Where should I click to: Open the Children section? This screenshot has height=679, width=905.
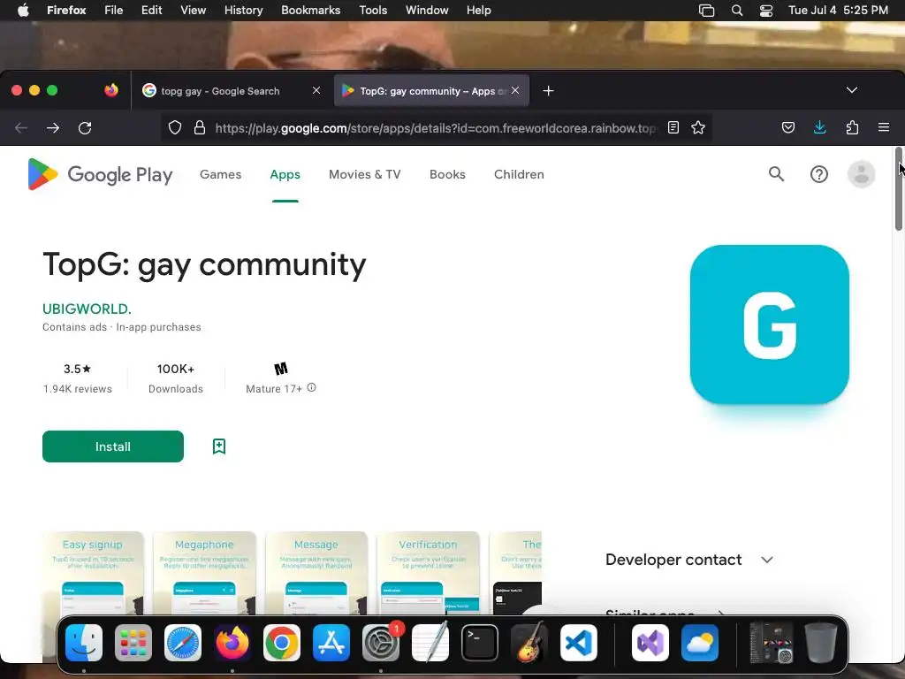pos(519,174)
